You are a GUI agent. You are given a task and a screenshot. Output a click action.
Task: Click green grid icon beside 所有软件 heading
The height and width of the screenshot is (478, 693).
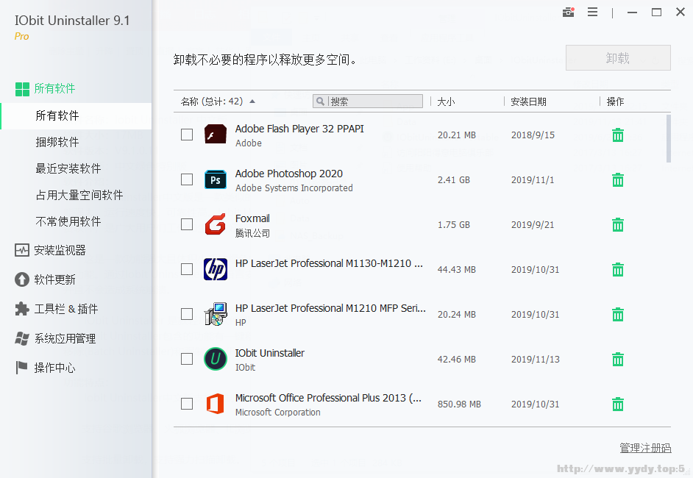[x=22, y=89]
